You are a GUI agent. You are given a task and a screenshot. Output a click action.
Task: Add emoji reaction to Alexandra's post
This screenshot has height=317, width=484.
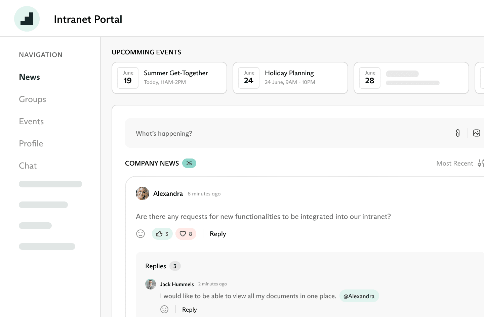point(140,234)
